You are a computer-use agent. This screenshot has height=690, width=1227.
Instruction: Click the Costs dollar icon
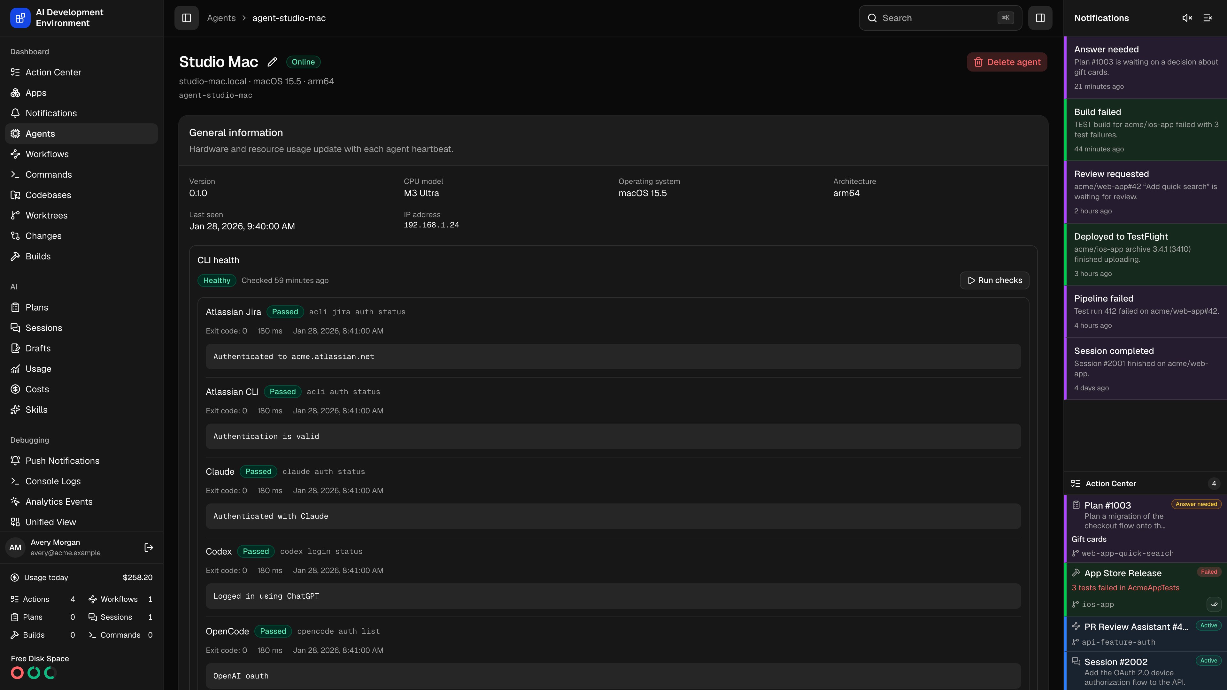[x=15, y=389]
